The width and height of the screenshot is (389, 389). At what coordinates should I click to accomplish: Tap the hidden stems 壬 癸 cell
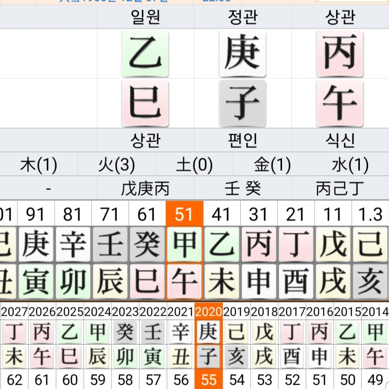(x=243, y=189)
